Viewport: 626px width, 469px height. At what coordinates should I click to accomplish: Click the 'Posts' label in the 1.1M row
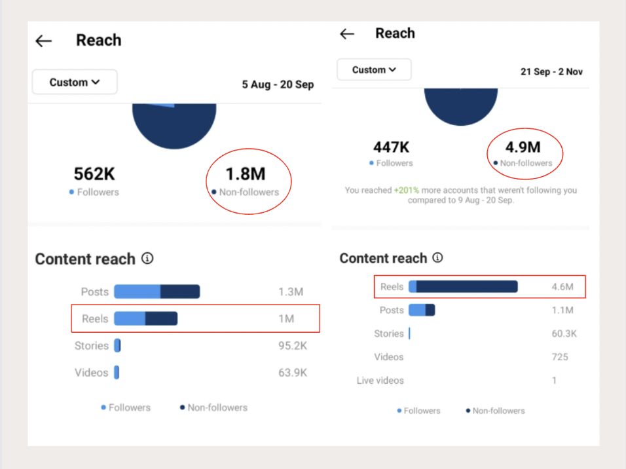(x=392, y=310)
